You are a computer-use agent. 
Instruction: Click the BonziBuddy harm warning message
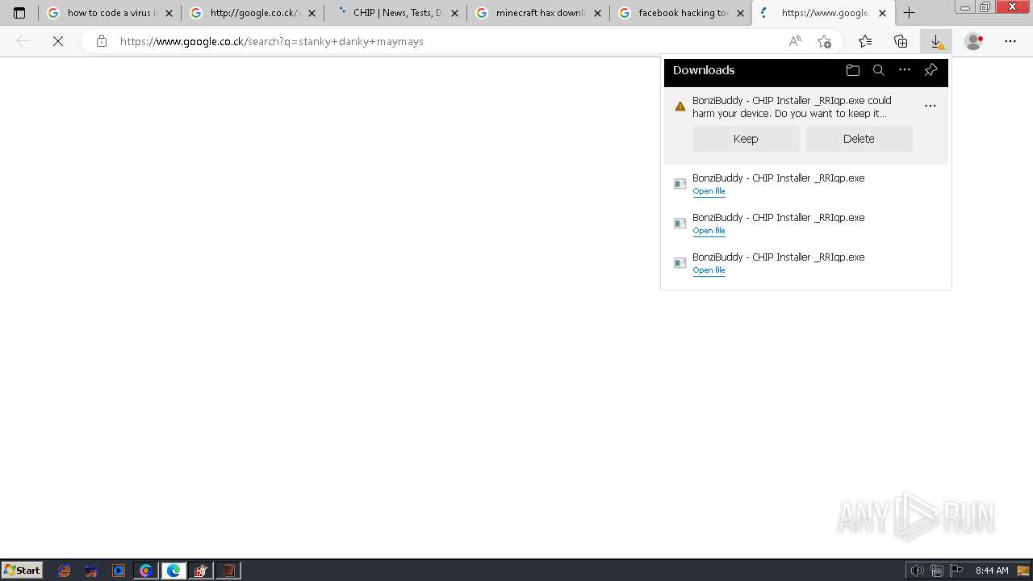pyautogui.click(x=792, y=107)
